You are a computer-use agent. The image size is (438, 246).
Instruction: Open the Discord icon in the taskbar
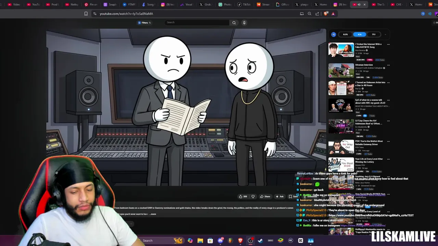(x=220, y=241)
